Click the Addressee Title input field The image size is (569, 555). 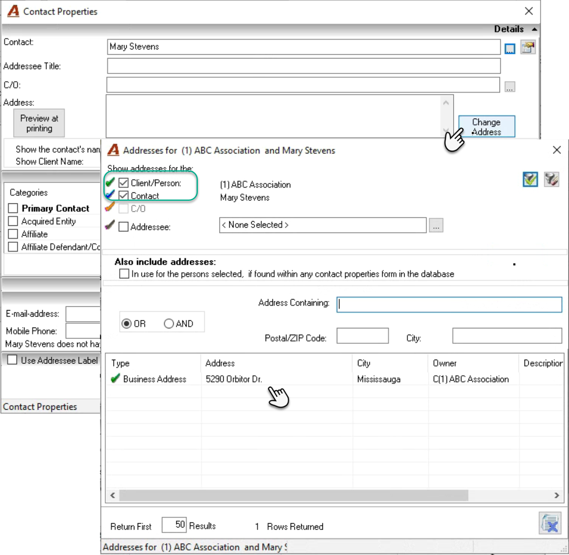click(x=304, y=66)
